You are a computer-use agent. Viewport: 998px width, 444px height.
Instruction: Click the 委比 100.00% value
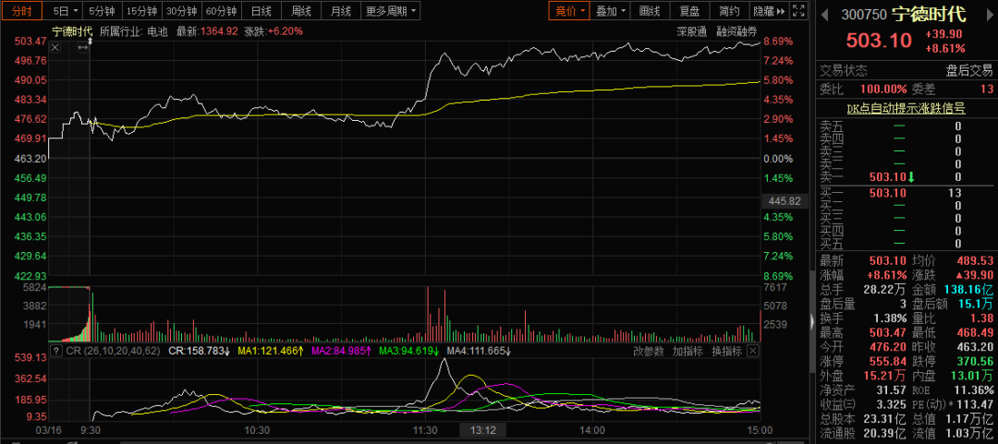pos(883,89)
